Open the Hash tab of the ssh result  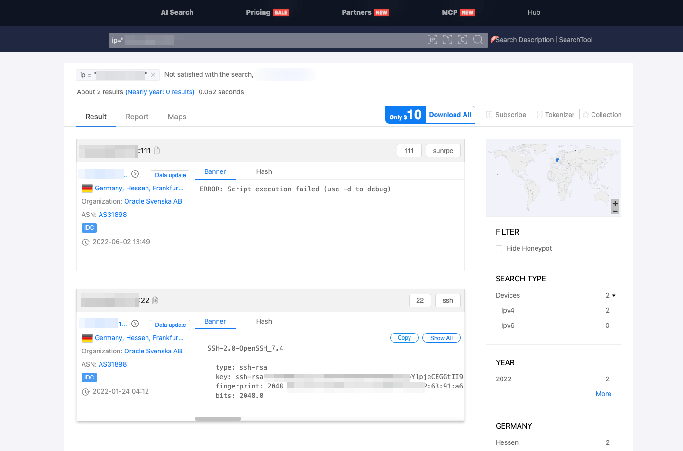click(264, 321)
